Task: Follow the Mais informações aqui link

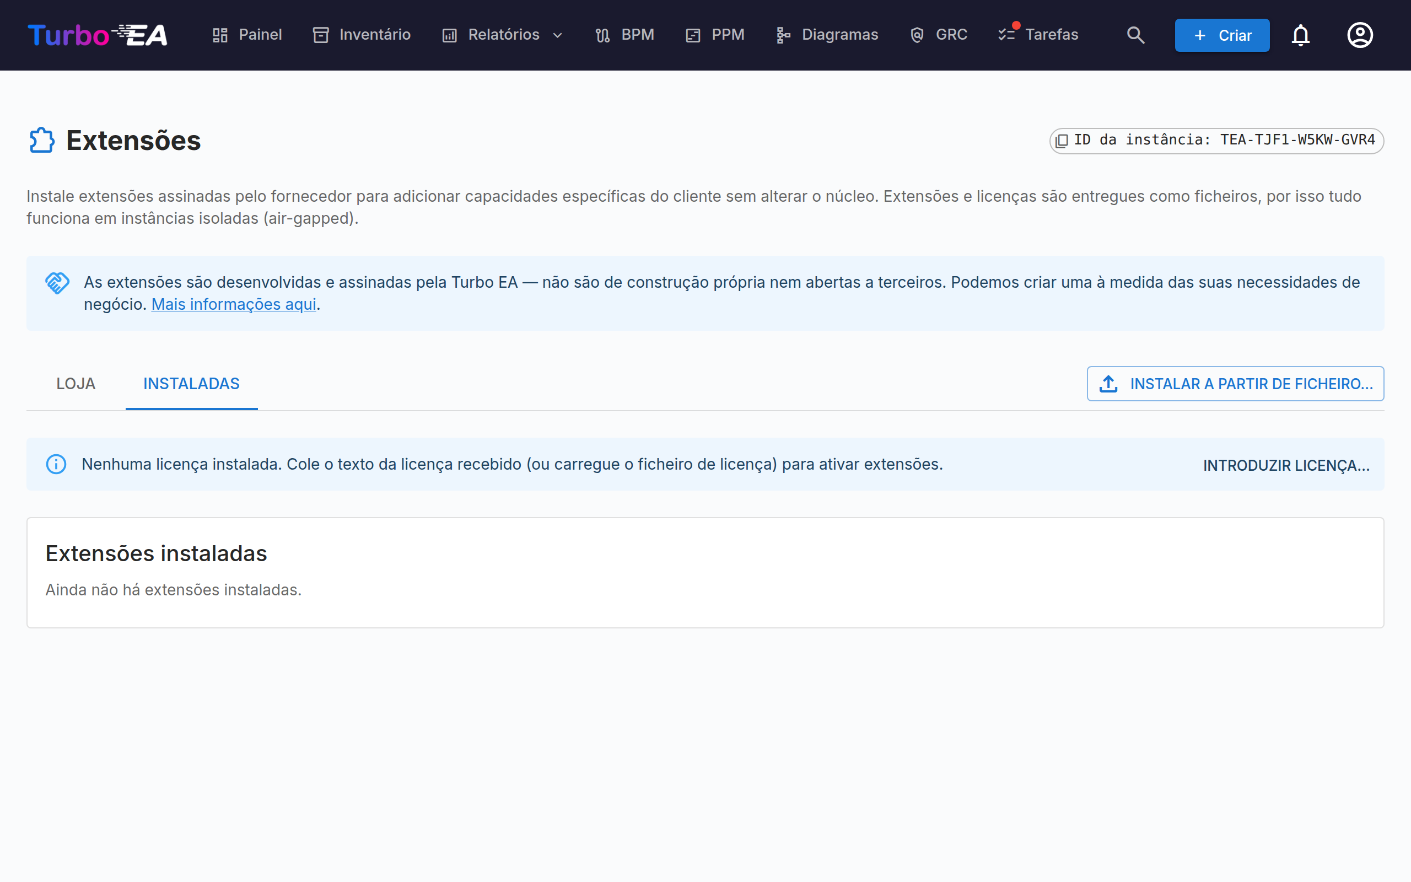Action: point(234,304)
